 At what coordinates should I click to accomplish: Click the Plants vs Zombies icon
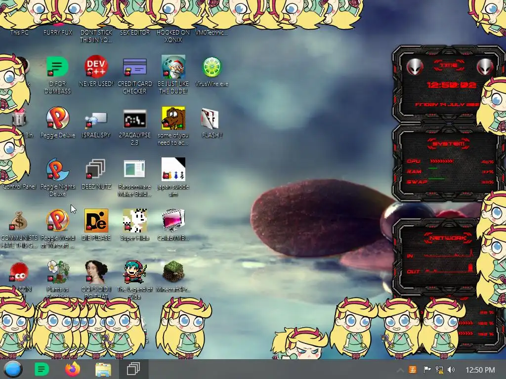tap(58, 272)
